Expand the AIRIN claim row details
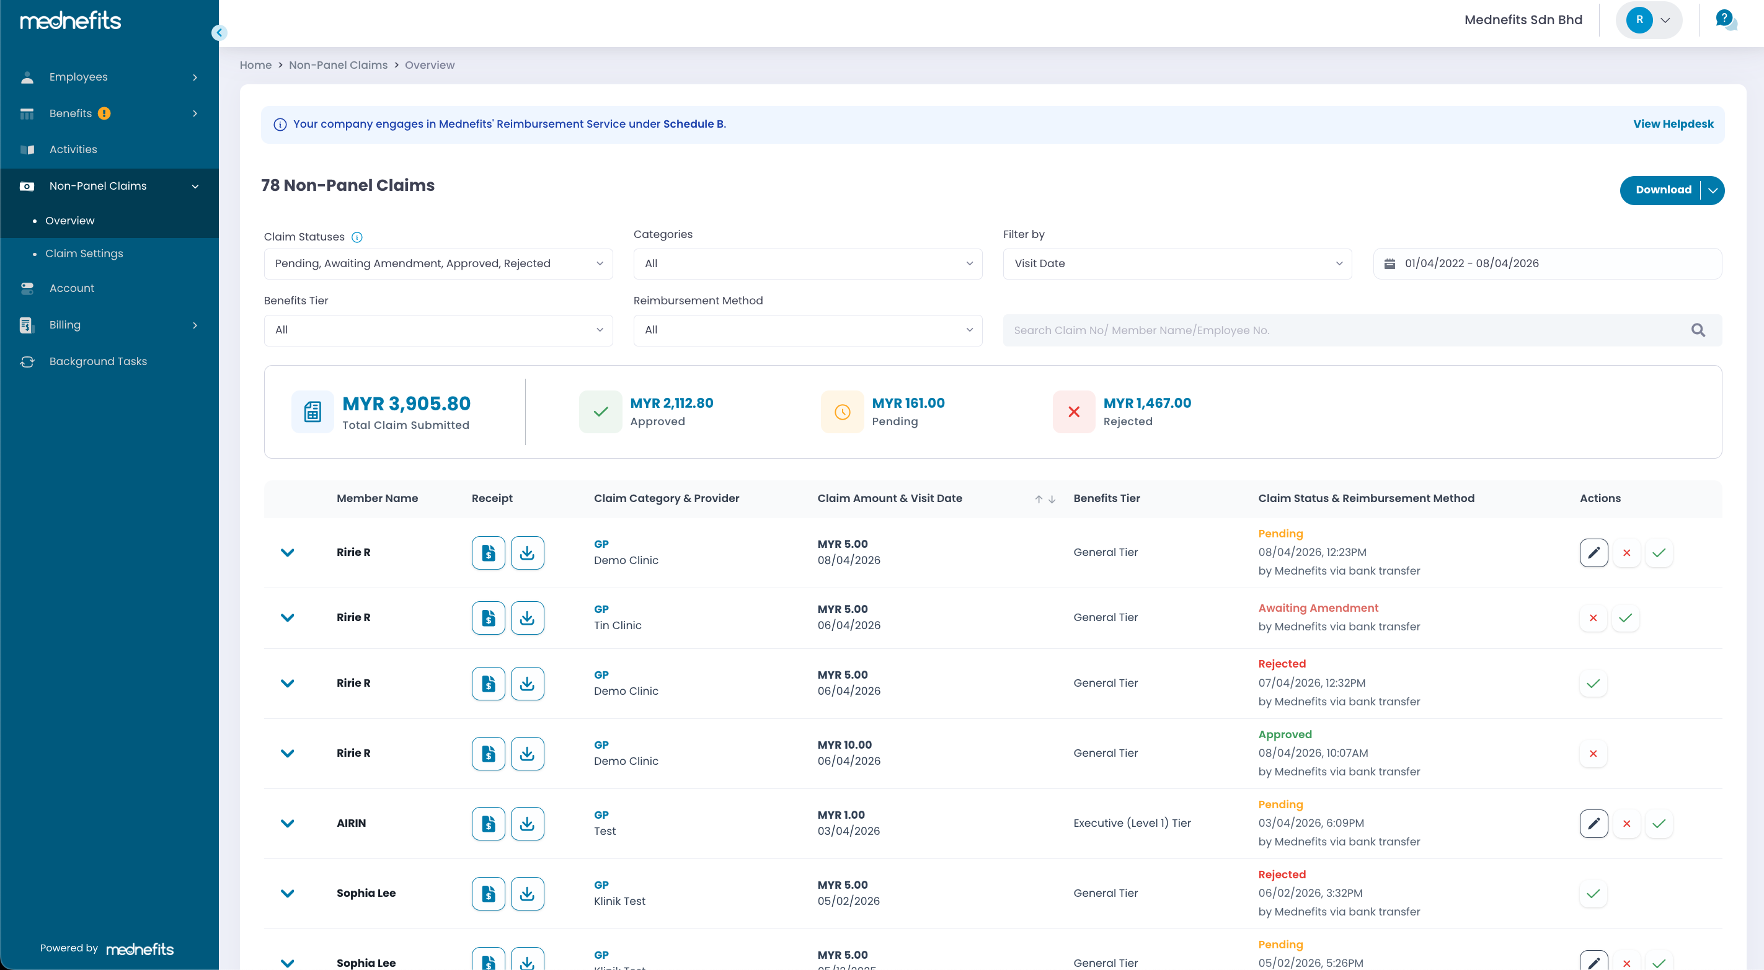The height and width of the screenshot is (970, 1764). click(x=288, y=824)
